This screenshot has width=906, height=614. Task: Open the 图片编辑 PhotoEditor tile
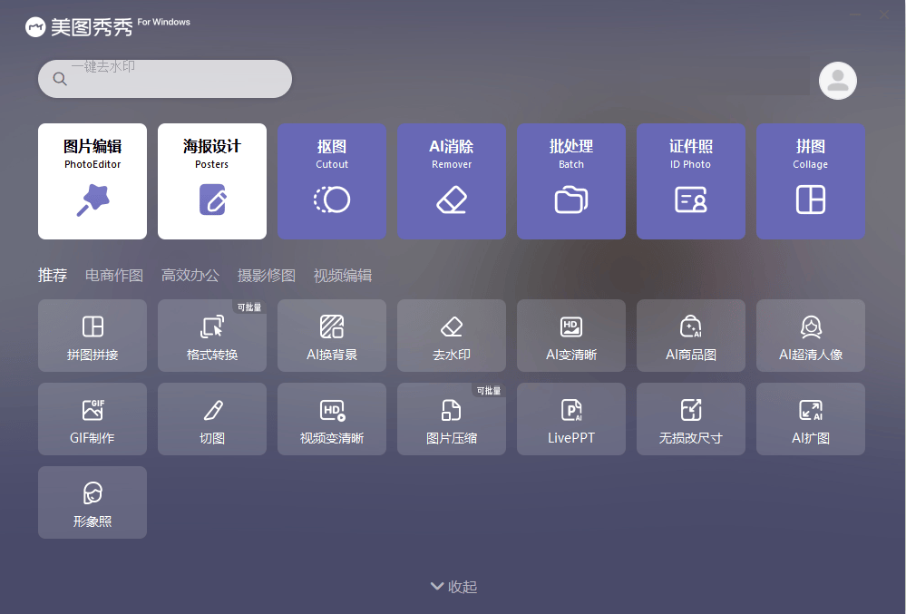pyautogui.click(x=93, y=180)
